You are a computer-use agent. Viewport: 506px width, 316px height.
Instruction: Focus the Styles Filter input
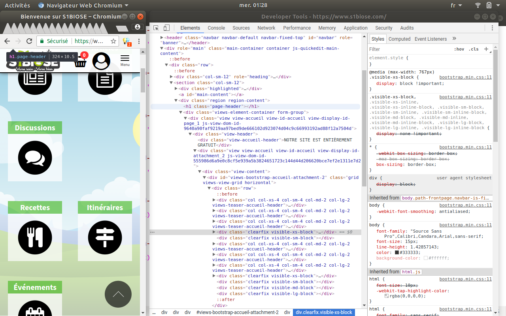(409, 49)
